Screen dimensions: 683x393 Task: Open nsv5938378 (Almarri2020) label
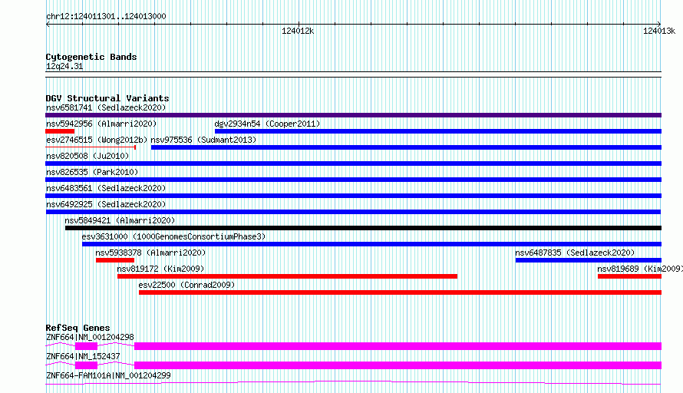point(150,253)
